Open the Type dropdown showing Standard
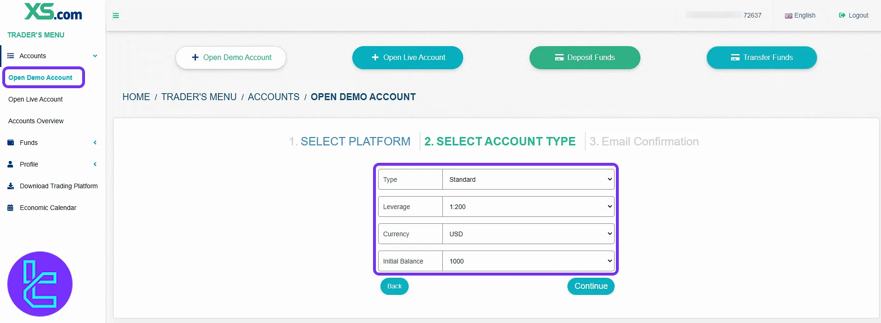This screenshot has width=881, height=323. (528, 179)
